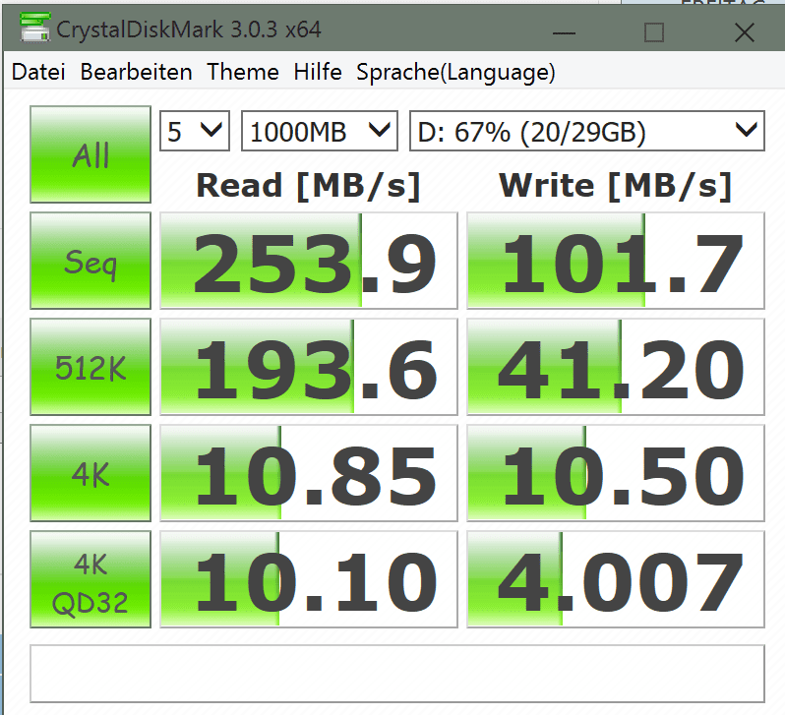Expand the test count dropdown showing 5
This screenshot has height=715, width=785.
pos(195,131)
